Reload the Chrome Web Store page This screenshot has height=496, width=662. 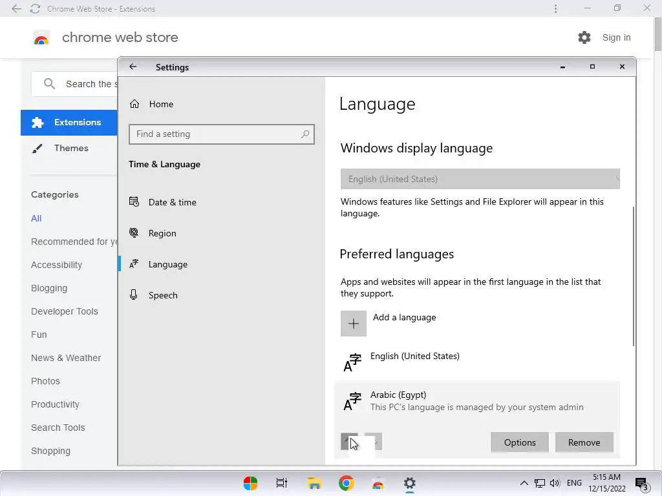[x=35, y=8]
